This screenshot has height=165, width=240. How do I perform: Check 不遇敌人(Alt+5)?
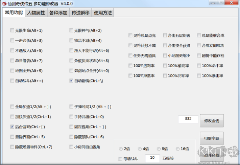[x=12, y=50]
